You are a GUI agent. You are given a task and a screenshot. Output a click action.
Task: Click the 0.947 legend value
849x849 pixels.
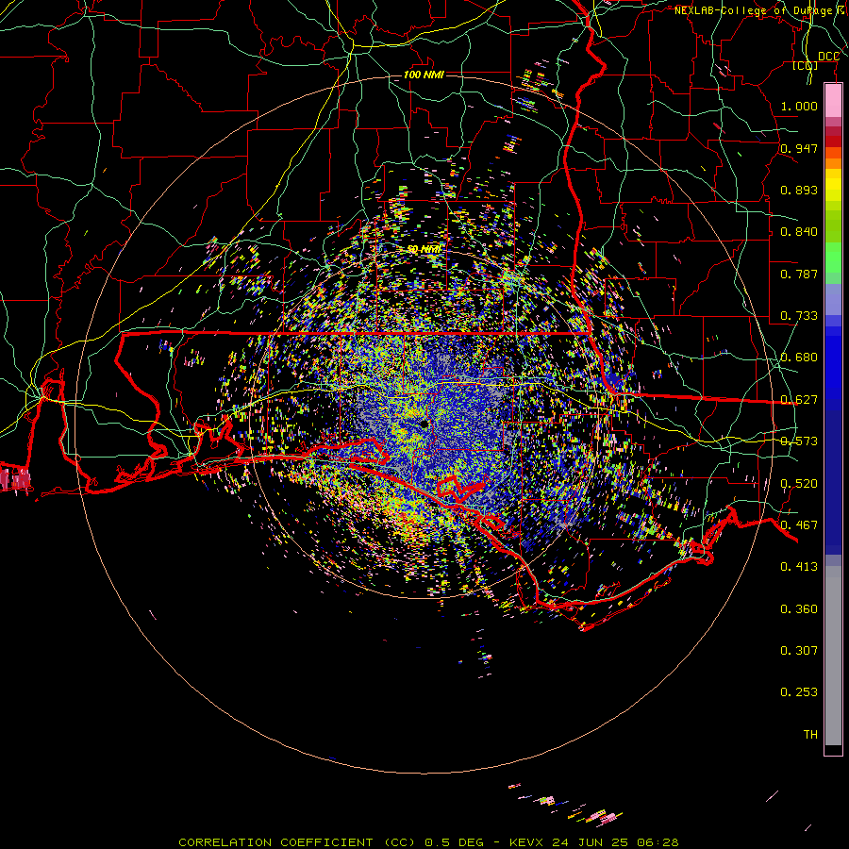pos(799,148)
